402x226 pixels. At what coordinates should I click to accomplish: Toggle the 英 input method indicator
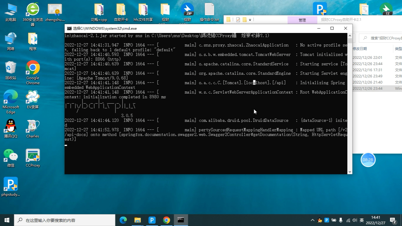(x=362, y=220)
